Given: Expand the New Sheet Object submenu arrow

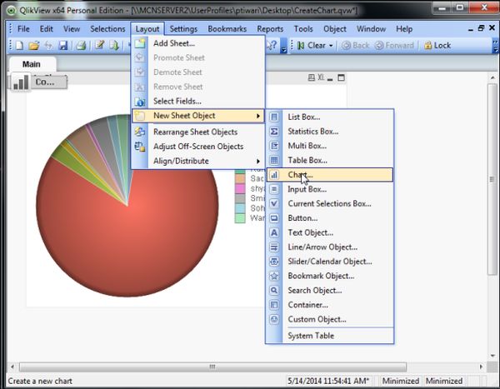Looking at the screenshot, I should [x=258, y=116].
